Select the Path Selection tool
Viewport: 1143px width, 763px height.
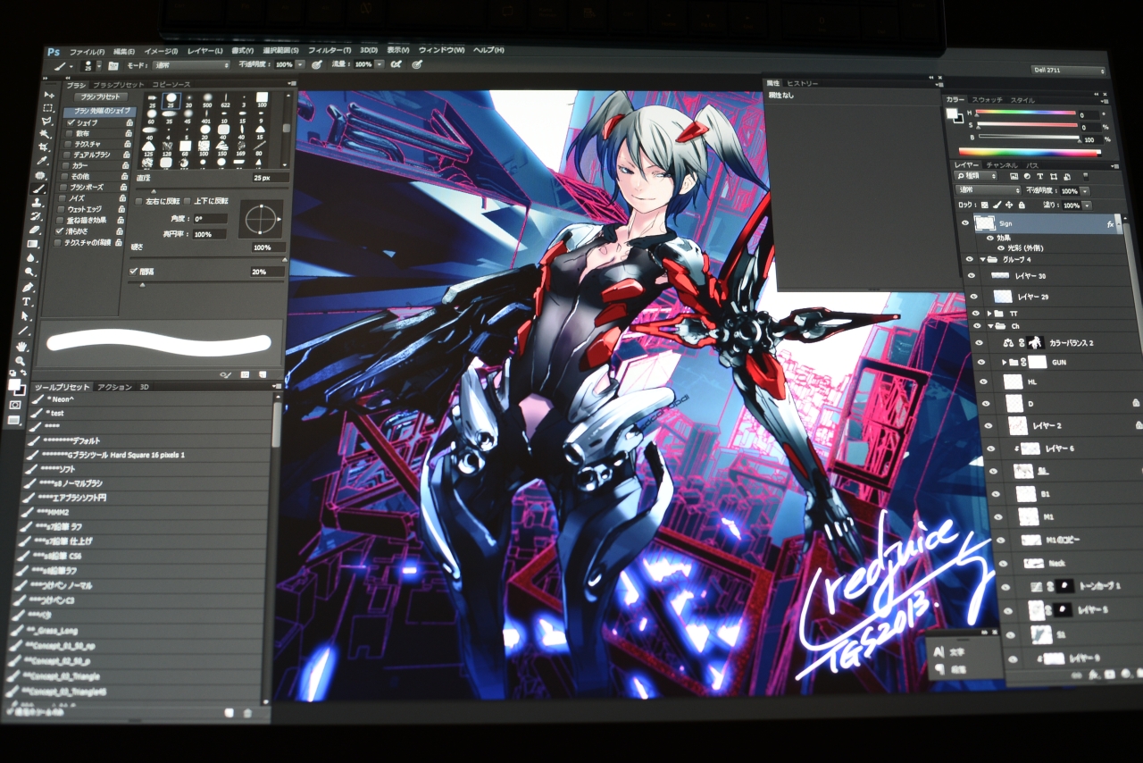24,316
